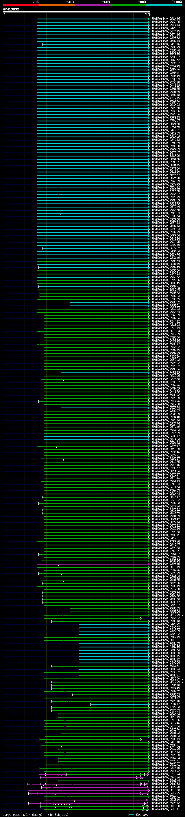The image size is (185, 817).
Task: Click the orange ~40% identity legend segment
Action: 57,5
